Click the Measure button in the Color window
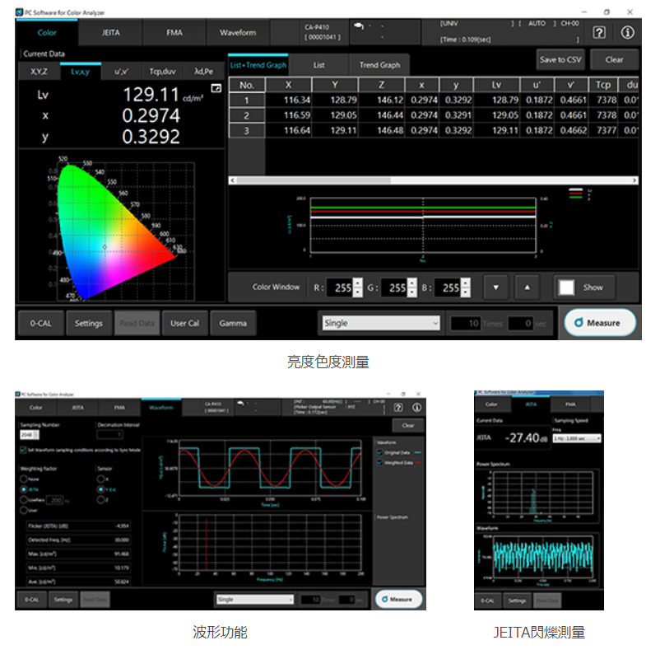 click(599, 323)
